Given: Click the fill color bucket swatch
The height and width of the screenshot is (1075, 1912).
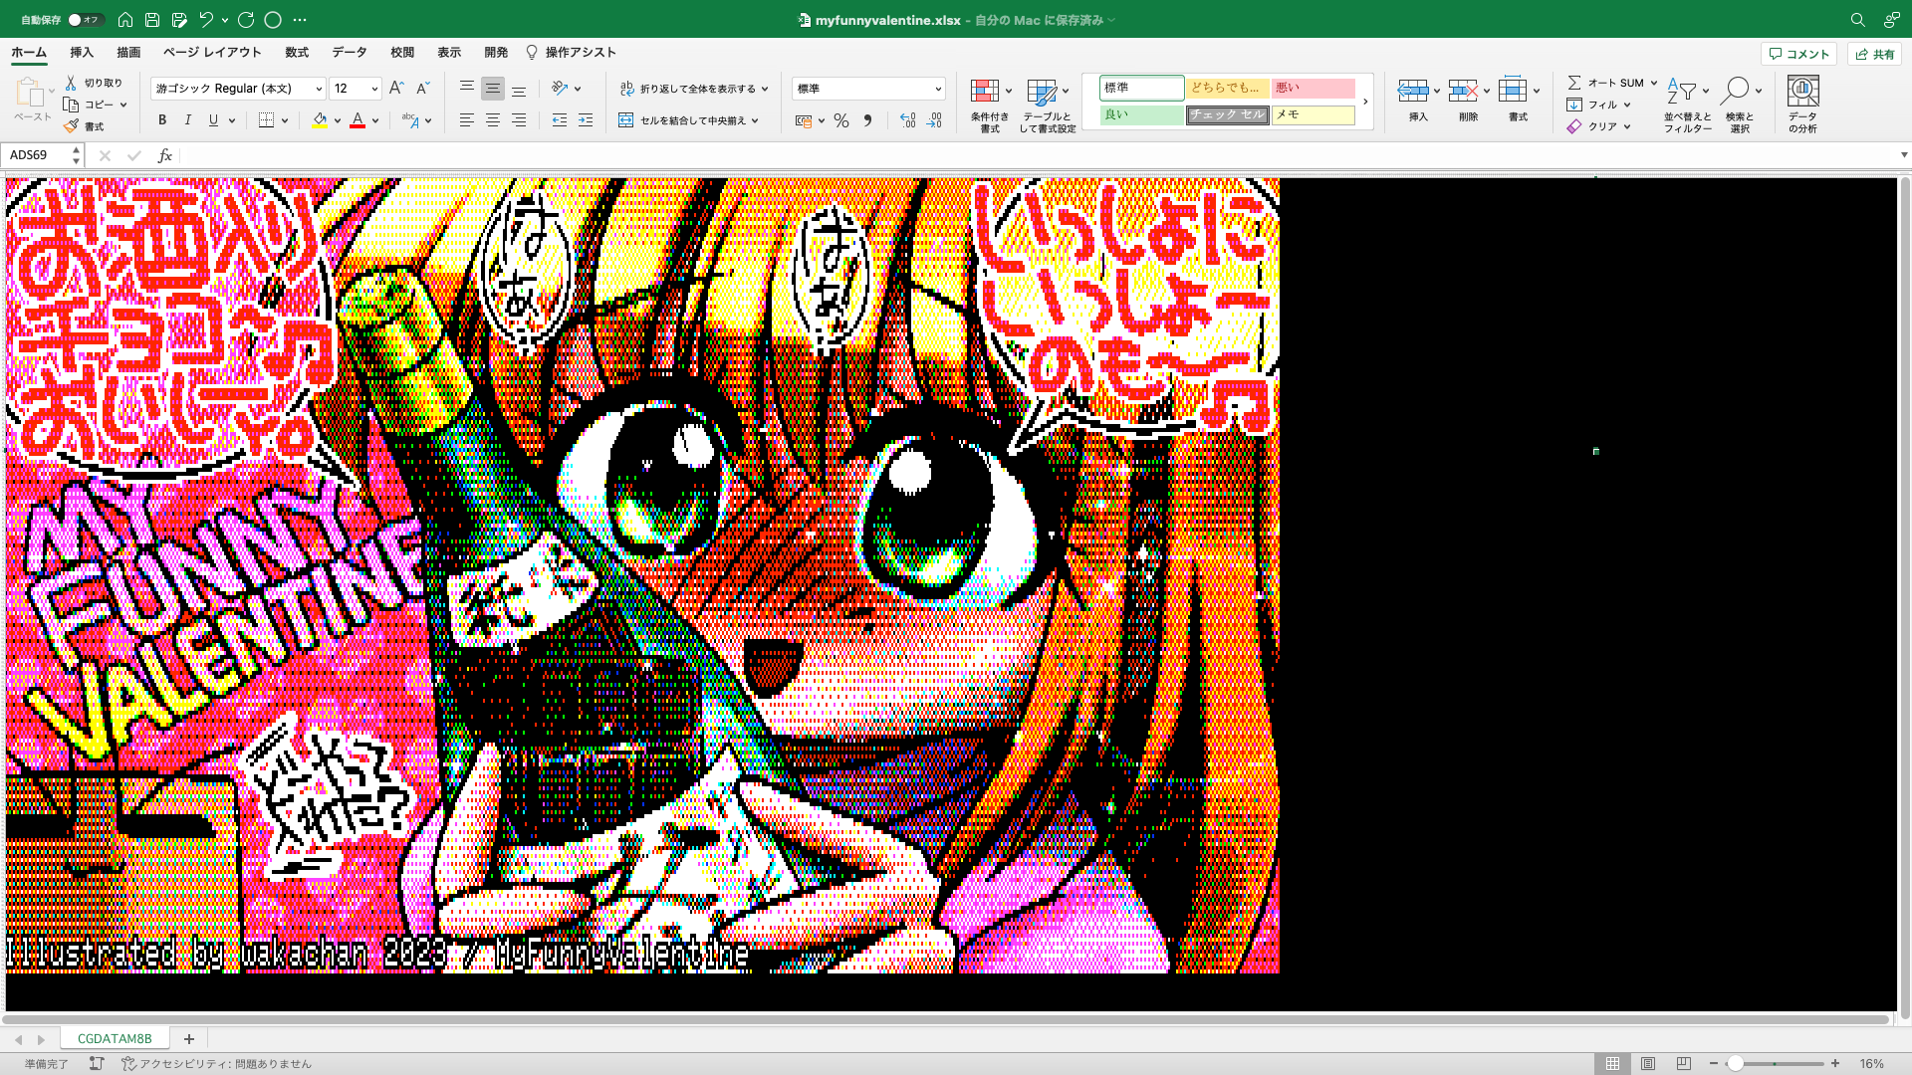Looking at the screenshot, I should [320, 120].
